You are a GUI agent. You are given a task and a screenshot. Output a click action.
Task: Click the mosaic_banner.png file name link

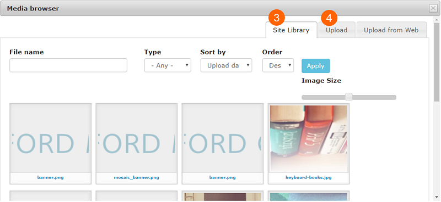click(x=136, y=178)
